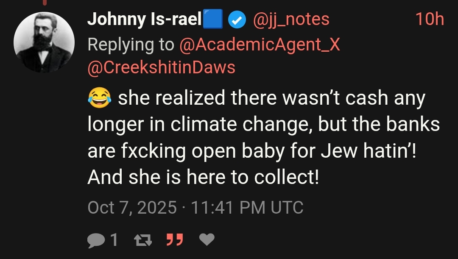Visit the @AcademicAgent_X mention
This screenshot has width=458, height=259.
tap(260, 45)
